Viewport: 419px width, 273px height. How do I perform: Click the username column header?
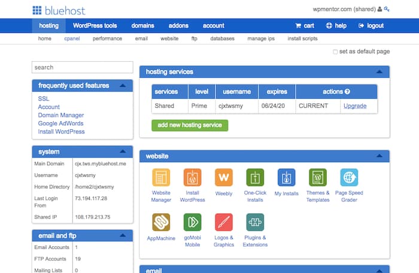(x=237, y=92)
